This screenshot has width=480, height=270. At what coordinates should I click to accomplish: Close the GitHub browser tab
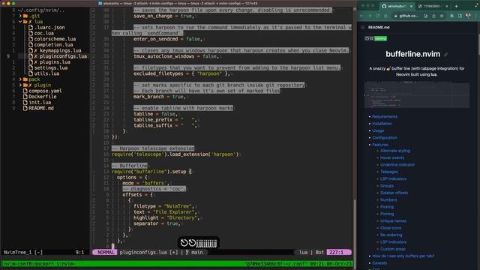coord(411,6)
